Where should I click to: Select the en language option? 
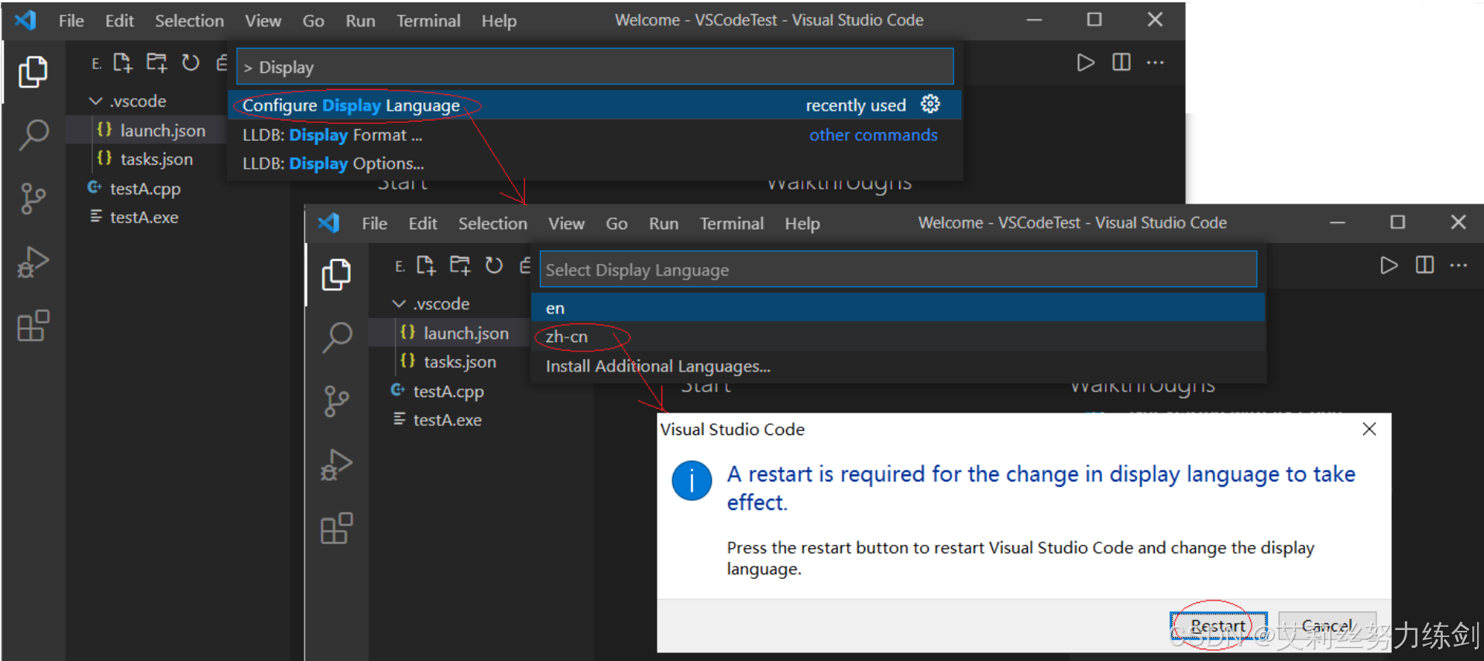tap(898, 308)
